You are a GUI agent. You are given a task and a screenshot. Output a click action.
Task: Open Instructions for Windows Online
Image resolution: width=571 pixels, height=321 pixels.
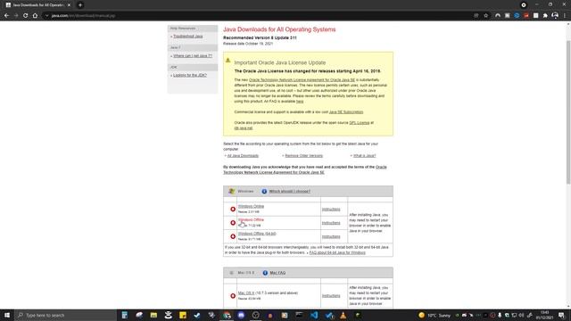click(331, 210)
